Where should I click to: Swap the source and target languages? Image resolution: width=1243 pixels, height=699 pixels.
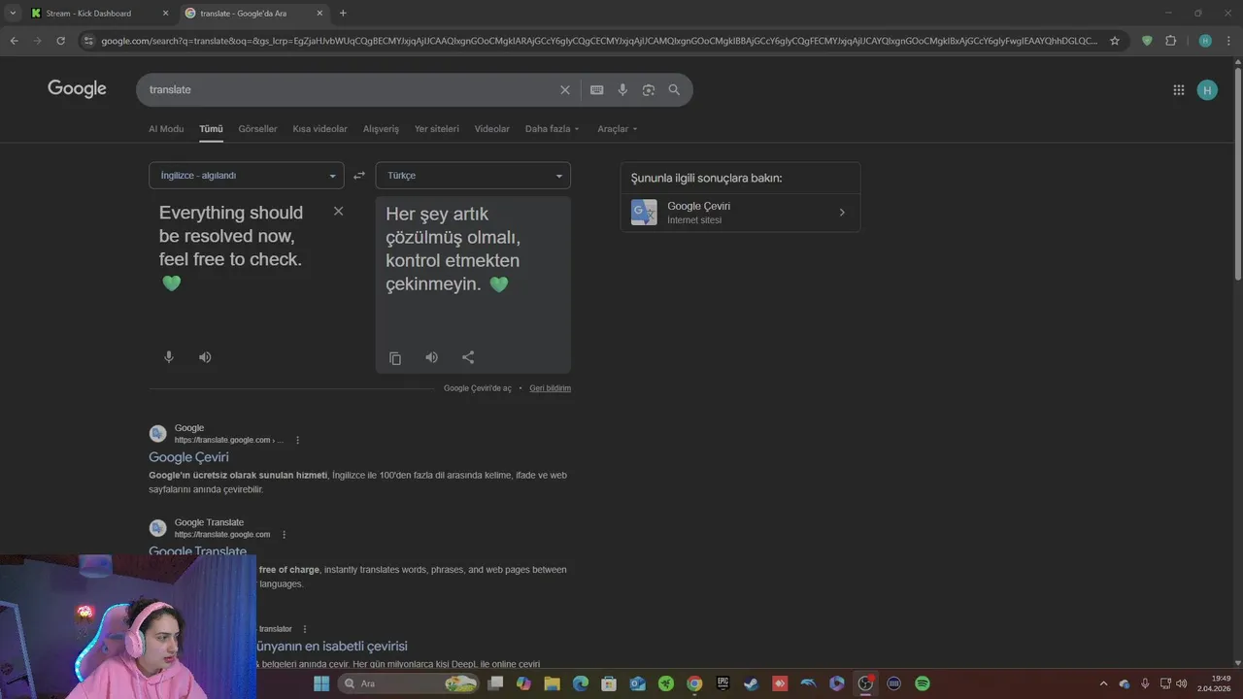[359, 176]
